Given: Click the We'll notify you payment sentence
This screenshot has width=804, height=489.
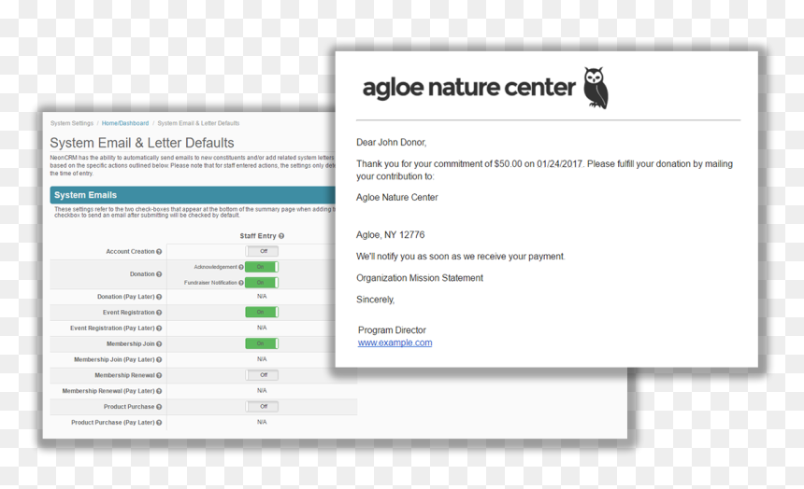Looking at the screenshot, I should [461, 257].
